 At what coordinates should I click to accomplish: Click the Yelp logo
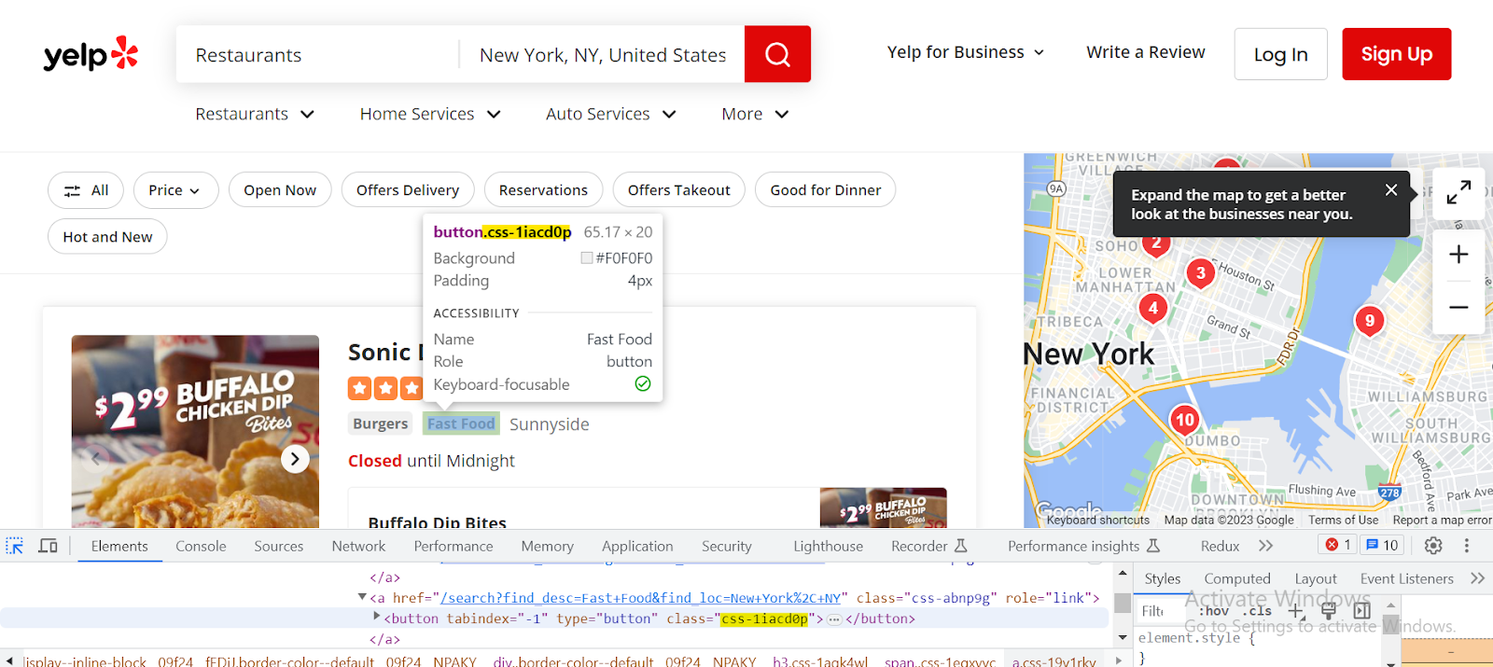(x=91, y=55)
